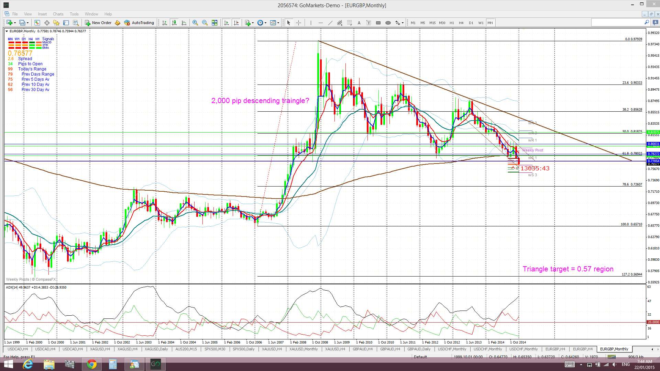
Task: Click the Zoom In magnifier icon
Action: tap(195, 23)
